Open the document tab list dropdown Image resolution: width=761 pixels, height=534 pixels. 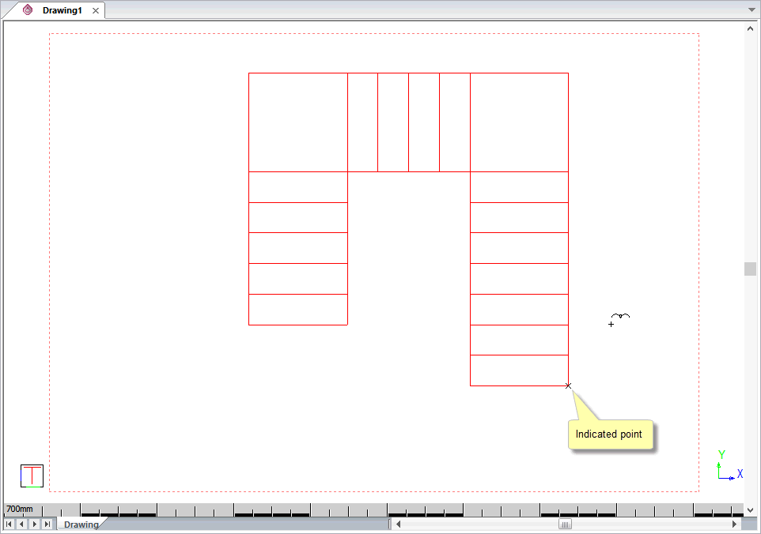[x=751, y=9]
